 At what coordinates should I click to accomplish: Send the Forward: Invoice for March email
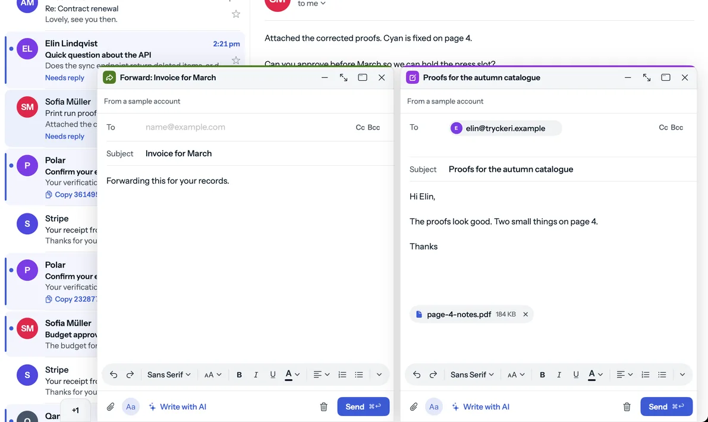[363, 407]
